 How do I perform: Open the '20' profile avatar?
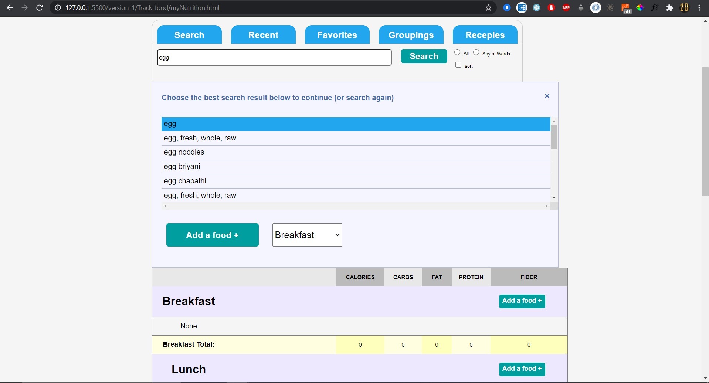(x=684, y=8)
